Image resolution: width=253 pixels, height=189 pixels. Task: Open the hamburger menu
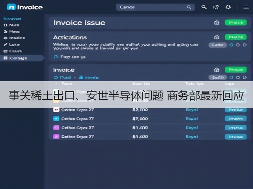click(x=246, y=7)
